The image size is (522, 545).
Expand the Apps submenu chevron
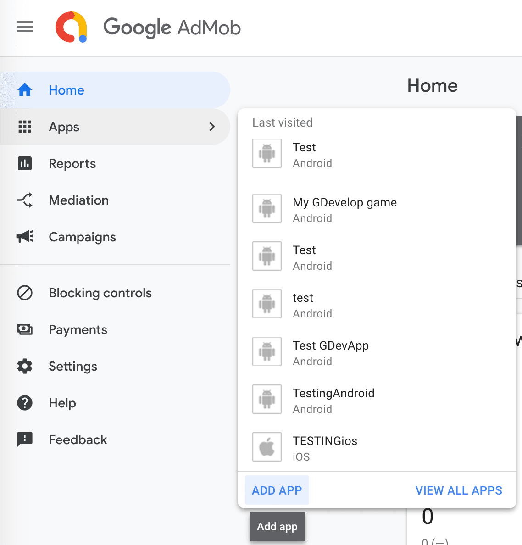[212, 127]
